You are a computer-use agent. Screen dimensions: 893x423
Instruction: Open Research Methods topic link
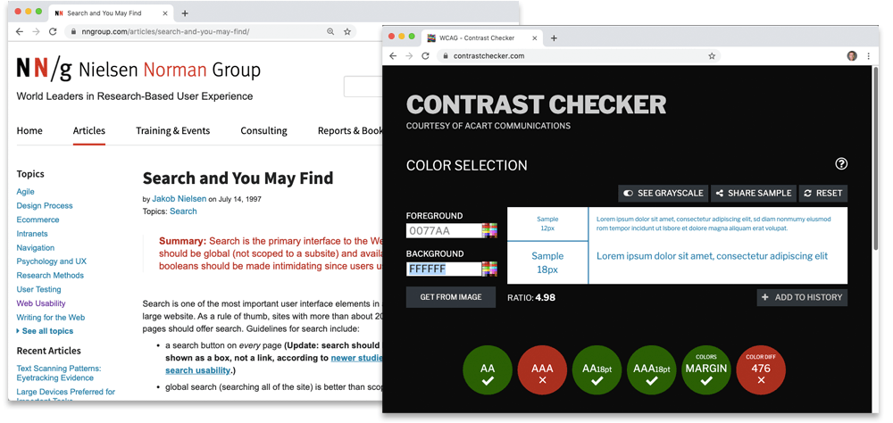(50, 275)
